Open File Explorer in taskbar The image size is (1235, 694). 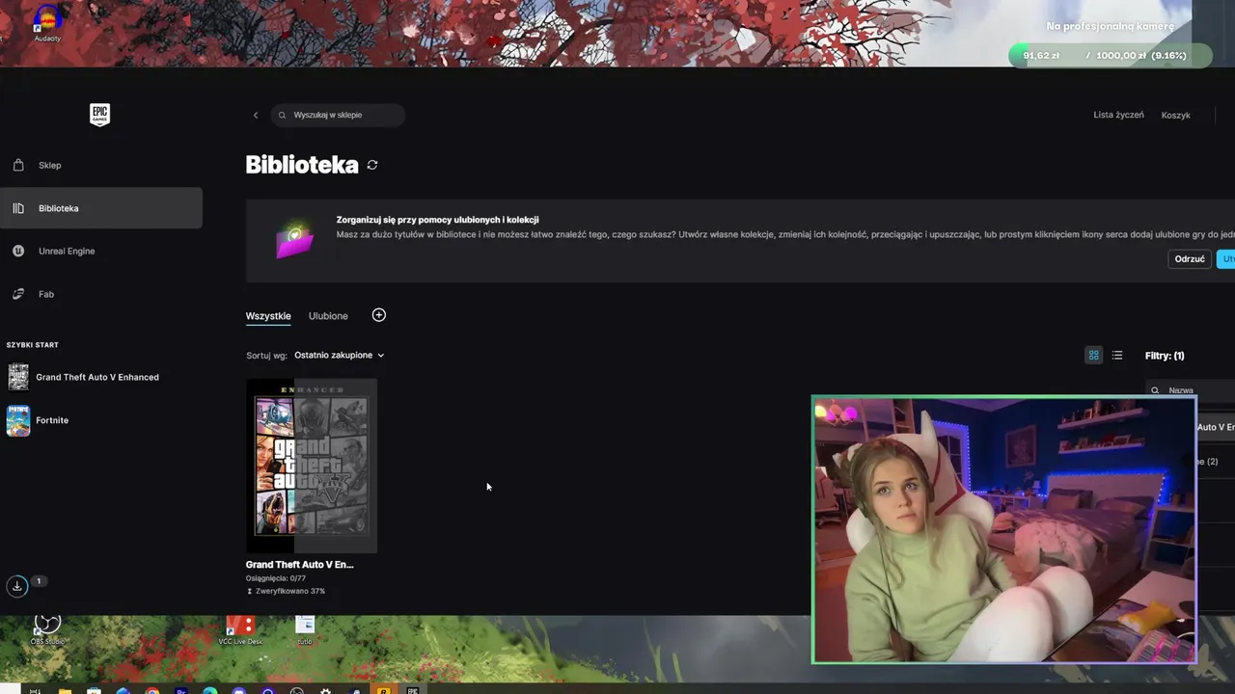[x=65, y=689]
